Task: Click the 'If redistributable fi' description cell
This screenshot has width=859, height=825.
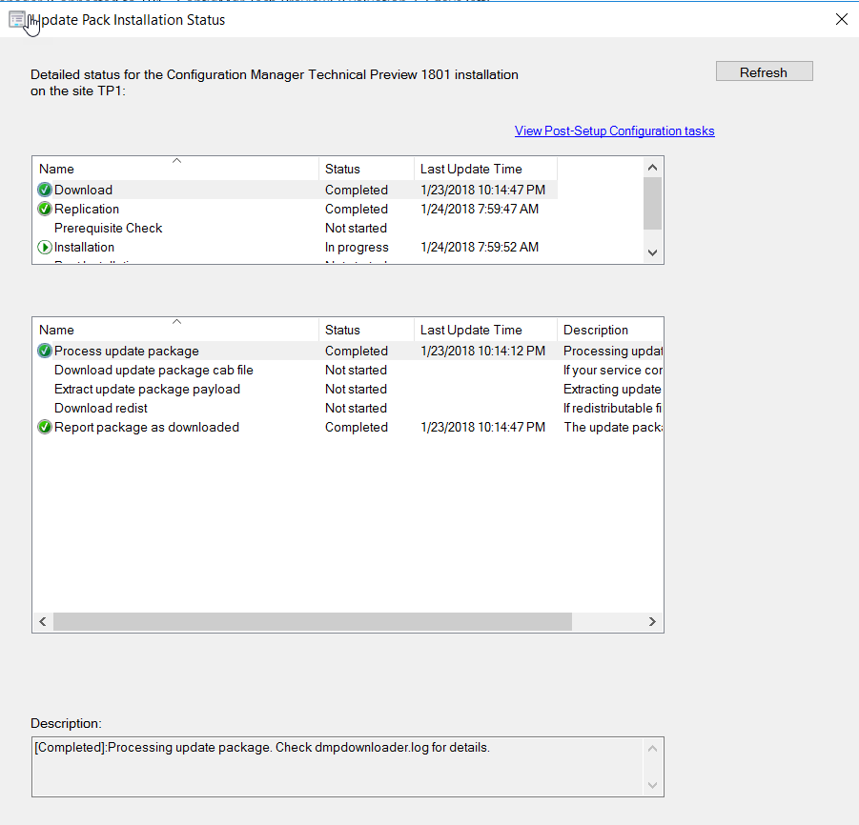Action: tap(612, 409)
